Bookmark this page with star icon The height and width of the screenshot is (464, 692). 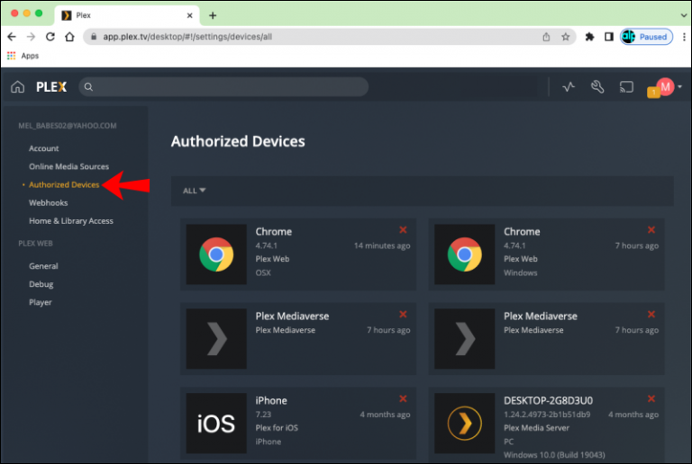pos(566,37)
